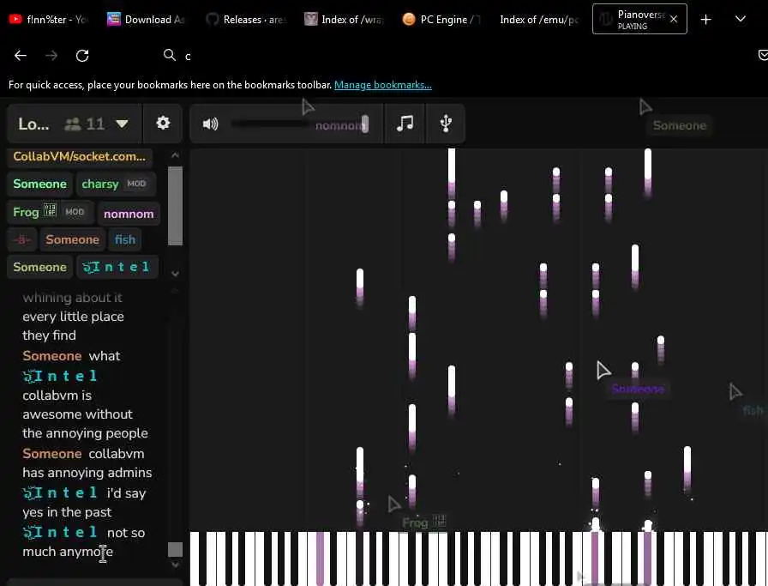Click the user count 11 indicator
This screenshot has height=586, width=768.
[85, 124]
